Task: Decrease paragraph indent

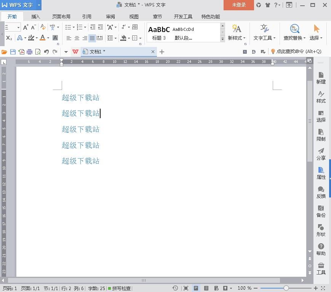Action: tap(93, 27)
